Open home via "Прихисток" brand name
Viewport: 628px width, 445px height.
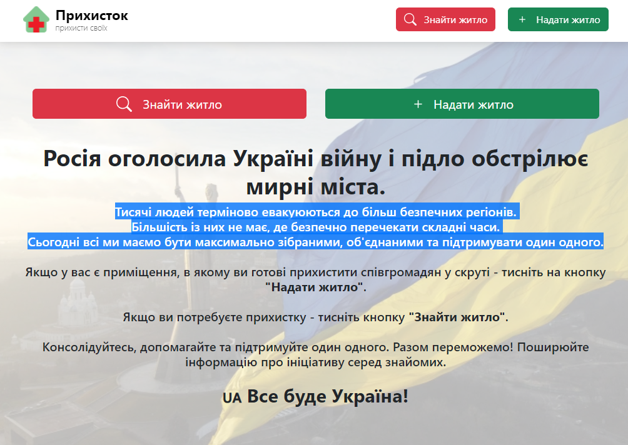(91, 15)
